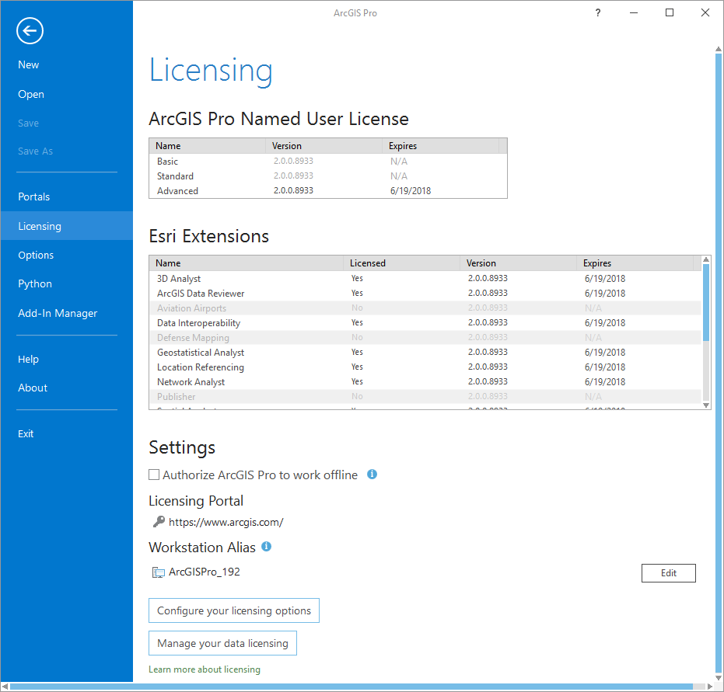Click extensions list scroll up arrow
The height and width of the screenshot is (692, 724).
(x=706, y=259)
